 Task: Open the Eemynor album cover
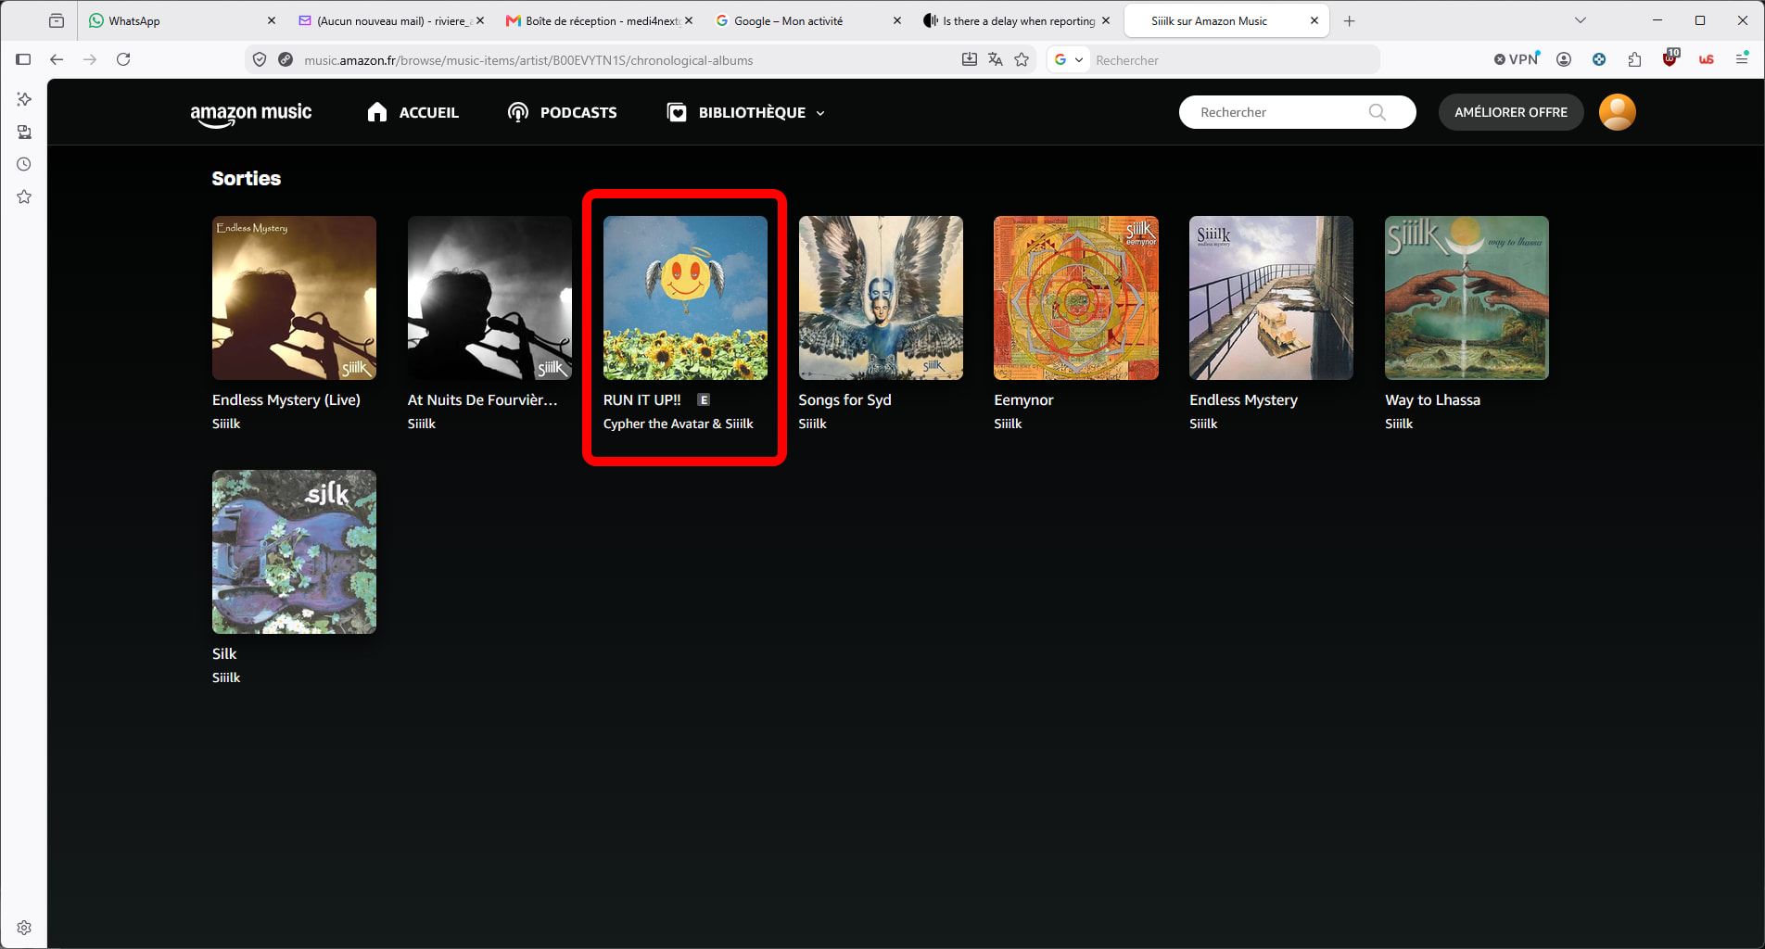coord(1076,297)
